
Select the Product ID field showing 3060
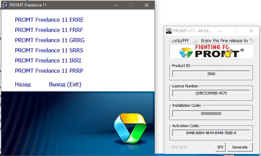pos(211,74)
